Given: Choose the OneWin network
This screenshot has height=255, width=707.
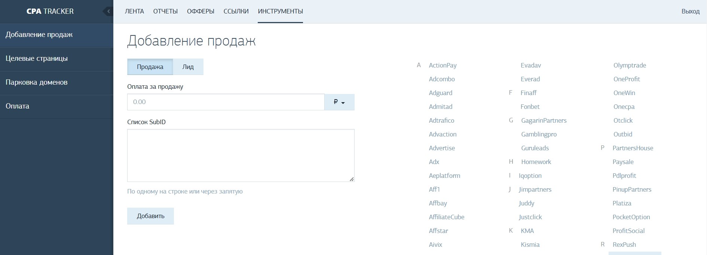Looking at the screenshot, I should [x=624, y=93].
